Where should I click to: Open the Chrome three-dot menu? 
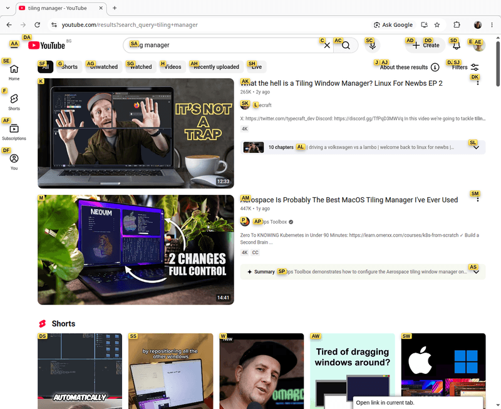pos(492,25)
